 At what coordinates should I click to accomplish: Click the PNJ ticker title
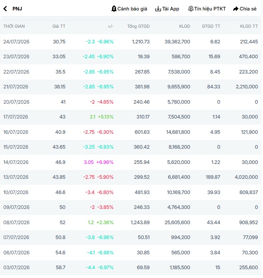[17, 9]
